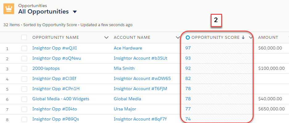Click the $100,000.00 amount cell
The height and width of the screenshot is (123, 289).
271,68
